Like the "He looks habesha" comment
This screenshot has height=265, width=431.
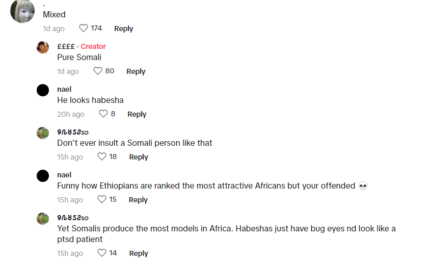[x=103, y=114]
